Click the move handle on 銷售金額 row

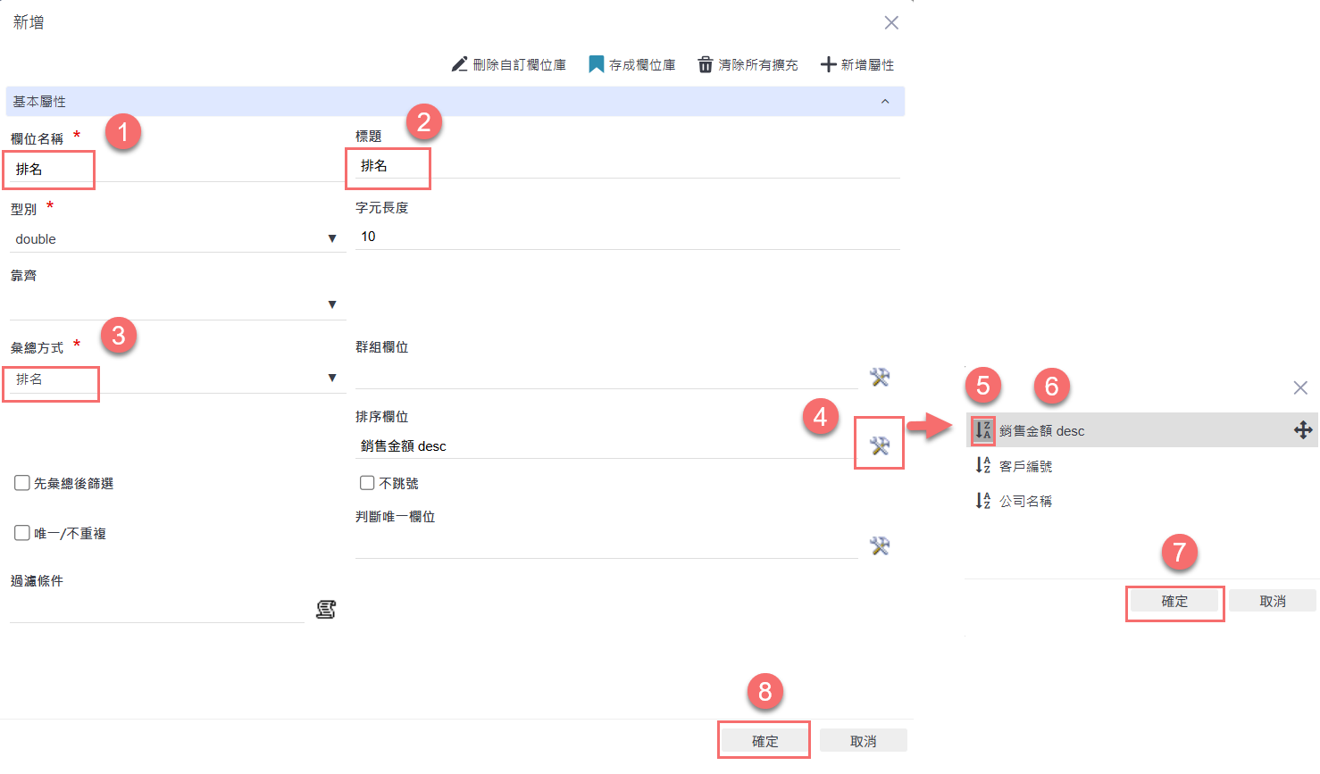(x=1302, y=430)
